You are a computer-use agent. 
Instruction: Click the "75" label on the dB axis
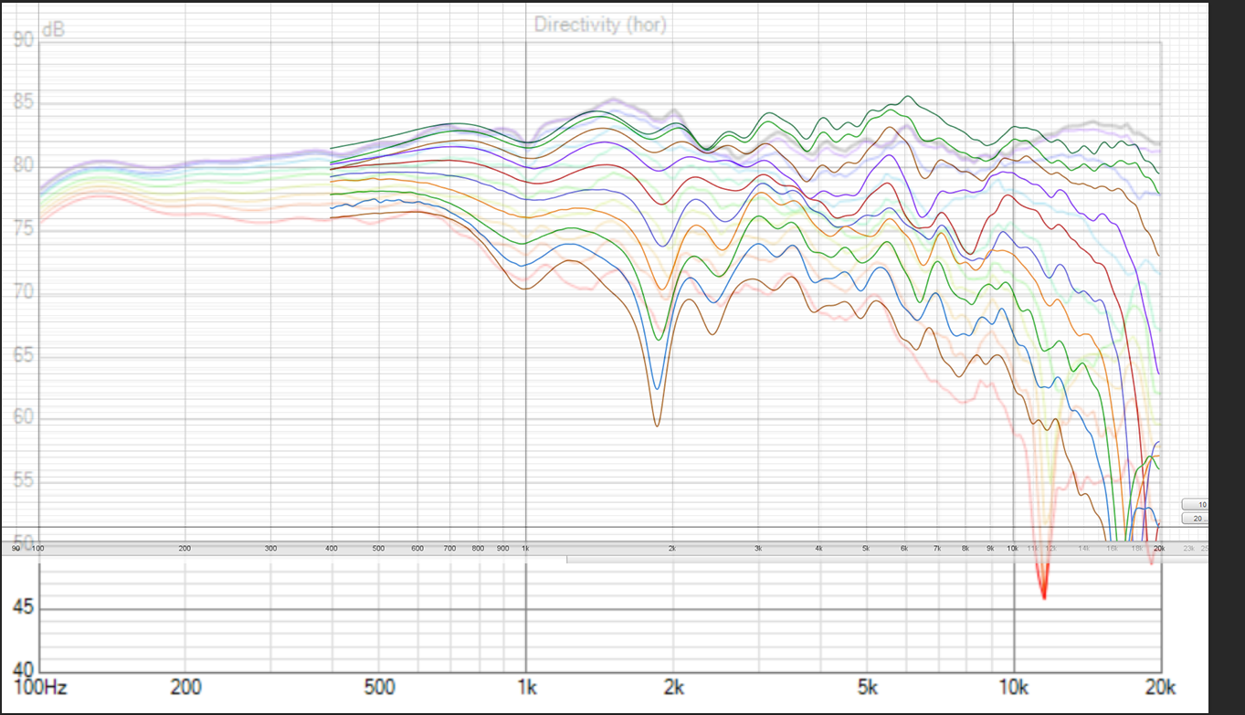tap(24, 228)
